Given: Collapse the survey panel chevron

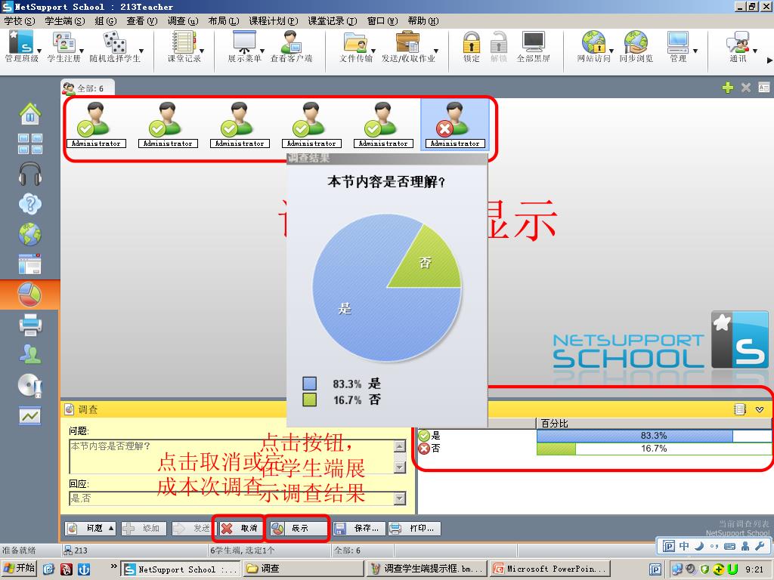Looking at the screenshot, I should click(760, 409).
